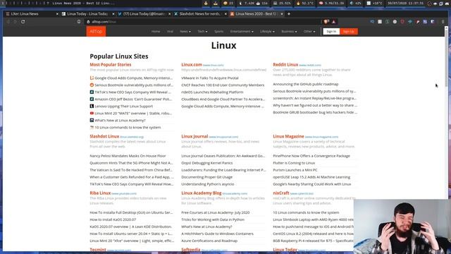Bookmark this page using bookmark icon
451x254 pixels.
coord(79,22)
